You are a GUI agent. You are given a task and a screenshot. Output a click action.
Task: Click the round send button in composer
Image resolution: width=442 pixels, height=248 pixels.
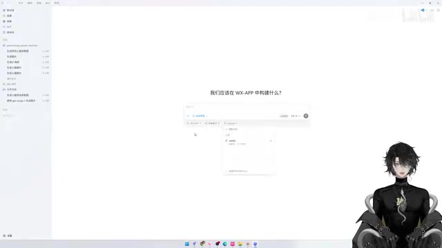[306, 116]
